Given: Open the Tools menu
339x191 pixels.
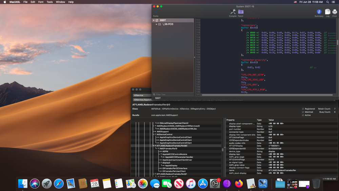Looking at the screenshot, I should 49,2.
